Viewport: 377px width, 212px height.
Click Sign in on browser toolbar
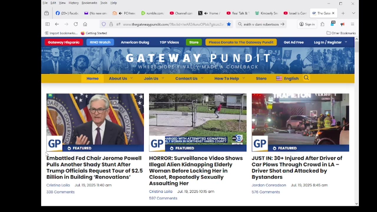point(307,24)
